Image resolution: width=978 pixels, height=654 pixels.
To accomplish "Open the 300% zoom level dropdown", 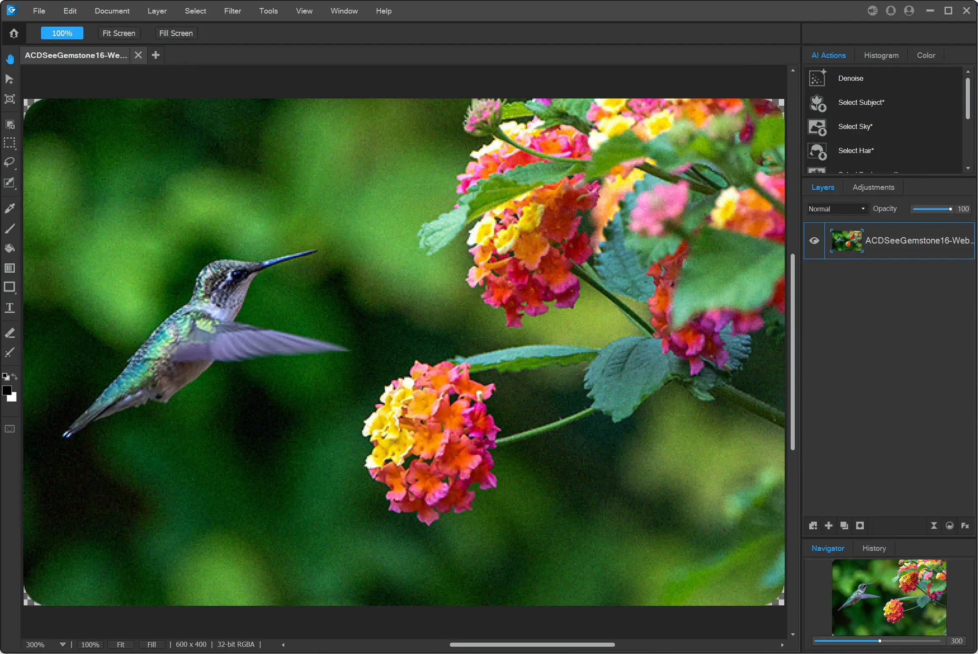I will pos(63,644).
